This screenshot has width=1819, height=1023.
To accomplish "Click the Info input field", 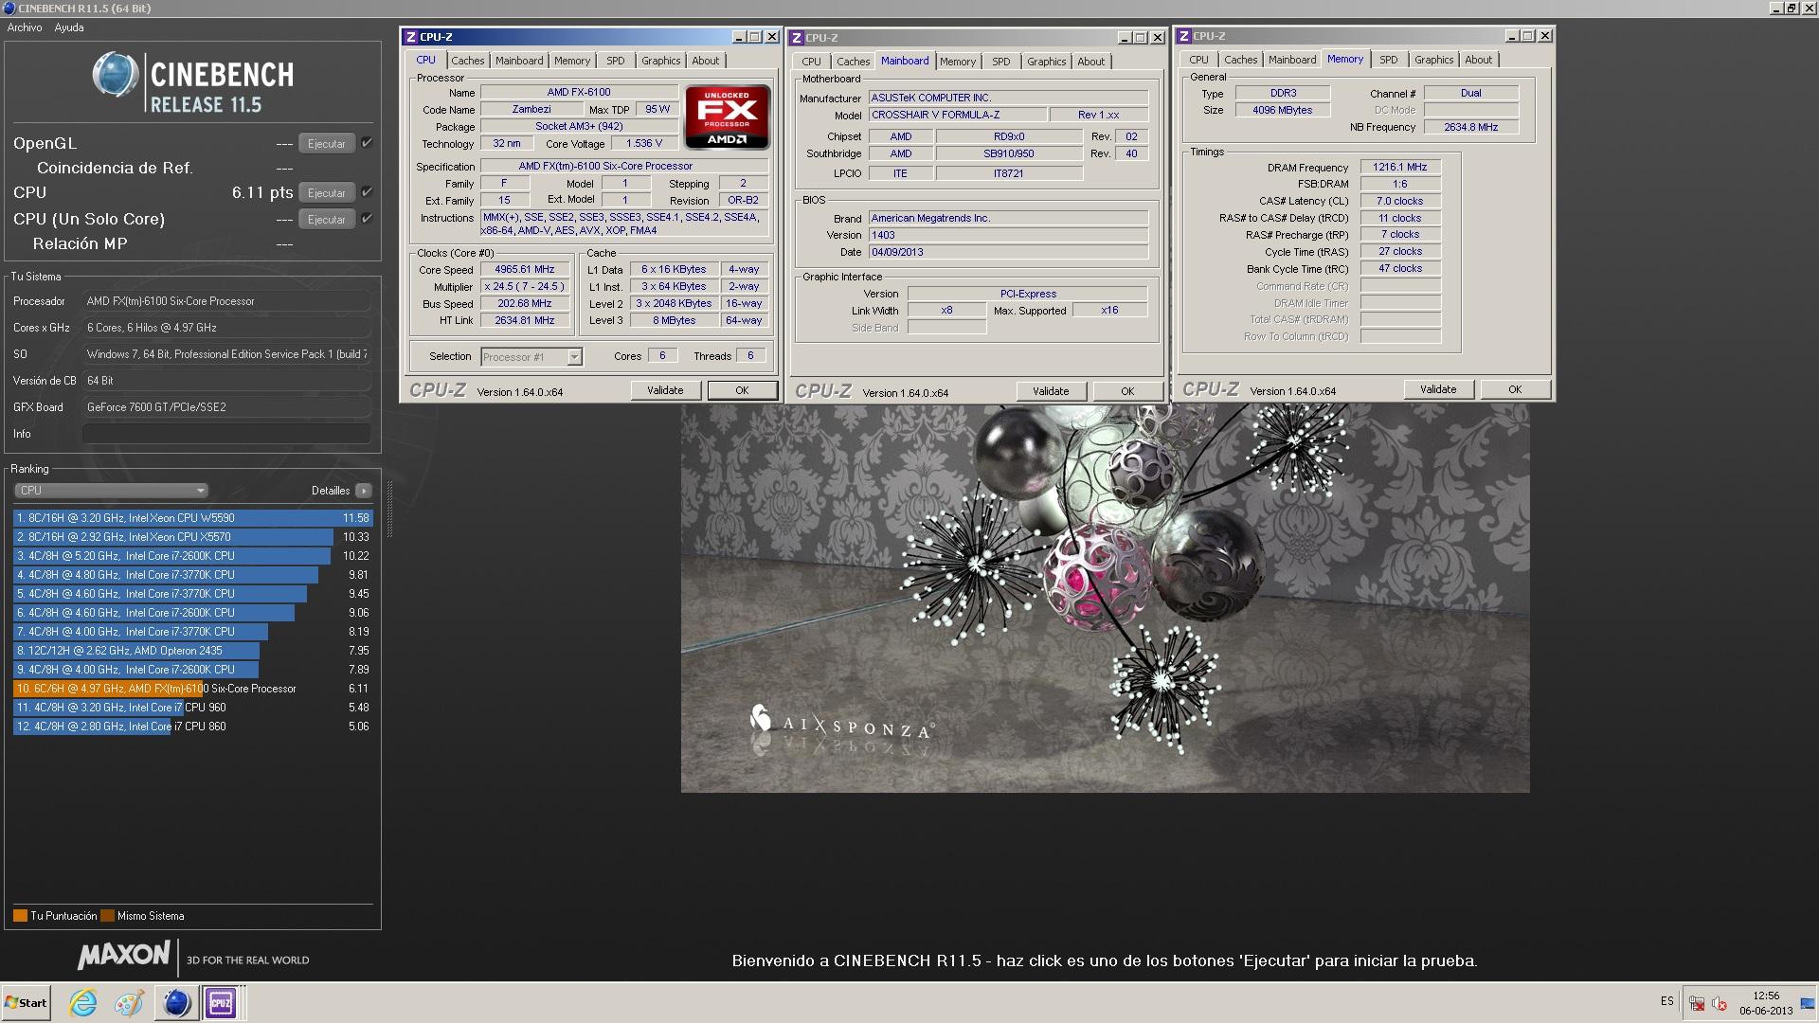I will tap(226, 434).
